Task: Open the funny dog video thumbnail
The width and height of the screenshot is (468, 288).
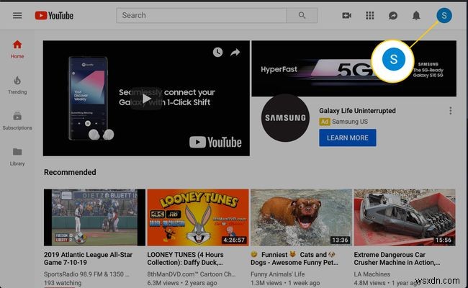Action: click(x=301, y=217)
